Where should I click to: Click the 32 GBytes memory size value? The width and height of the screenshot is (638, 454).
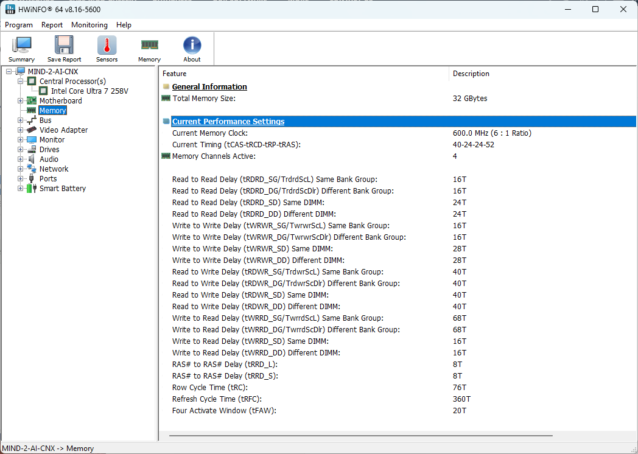[x=470, y=98]
